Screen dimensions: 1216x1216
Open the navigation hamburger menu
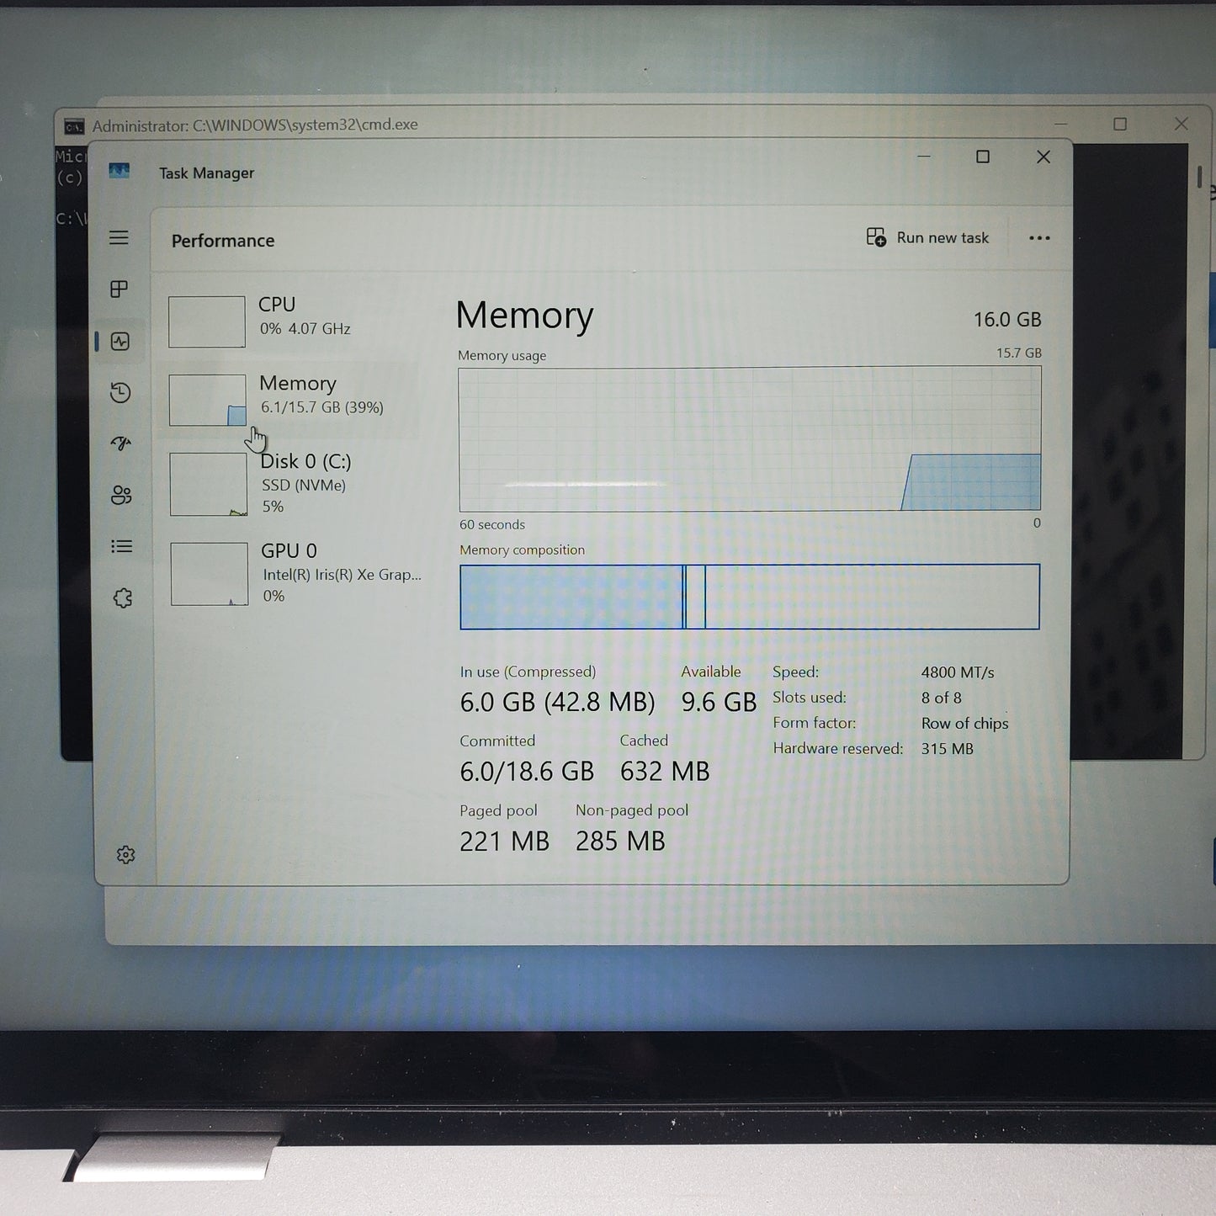pos(119,238)
